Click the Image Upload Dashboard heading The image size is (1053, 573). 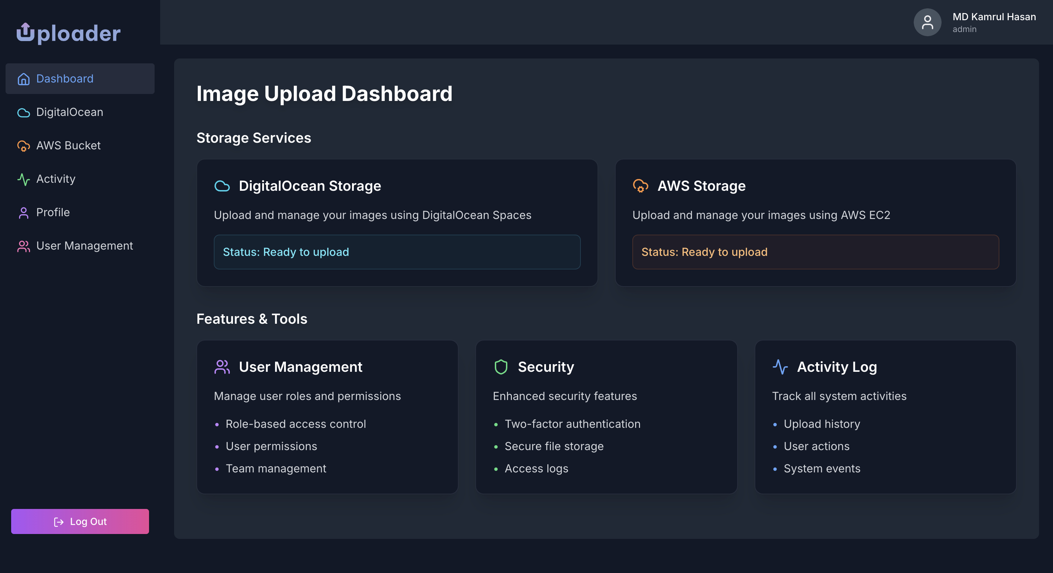324,94
